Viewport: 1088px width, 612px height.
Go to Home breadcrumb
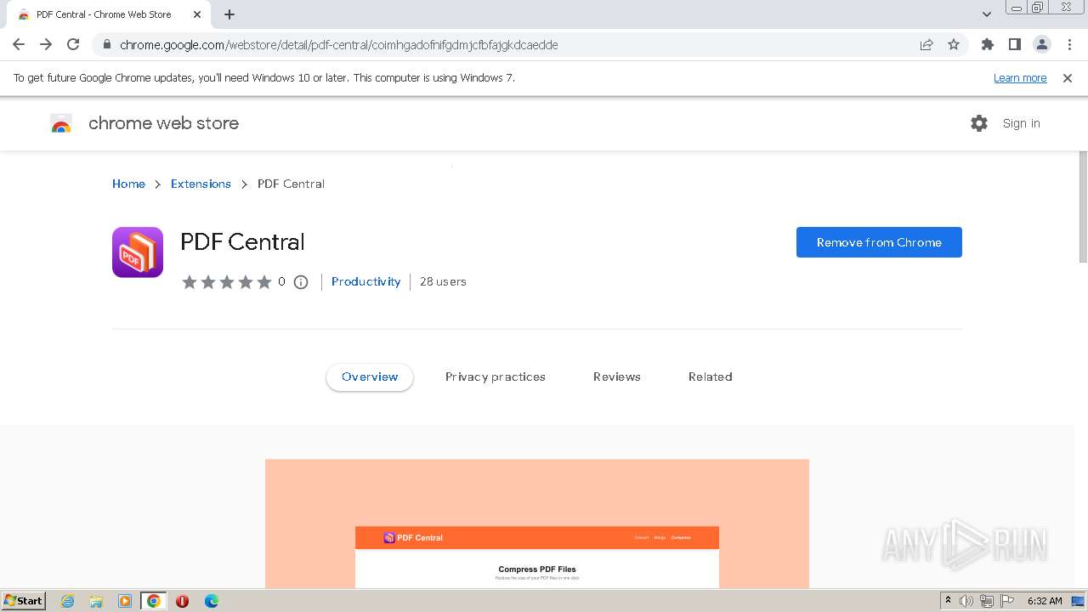click(x=128, y=184)
